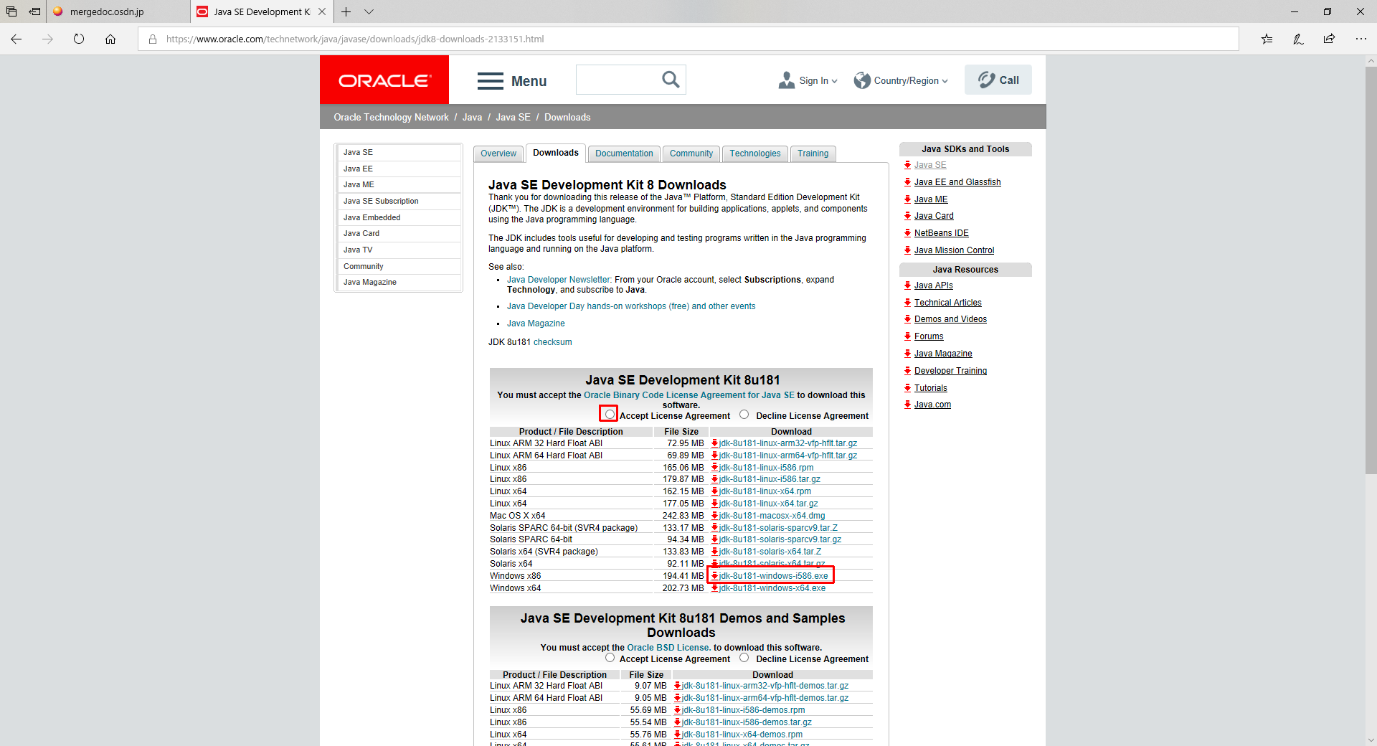Viewport: 1377px width, 746px height.
Task: Go back with browser back arrow
Action: (x=16, y=39)
